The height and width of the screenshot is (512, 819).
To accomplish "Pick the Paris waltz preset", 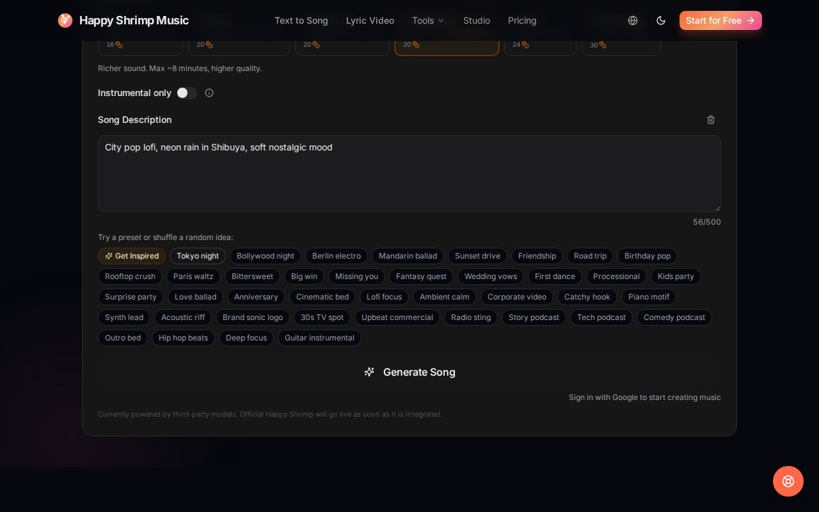I will (x=193, y=276).
